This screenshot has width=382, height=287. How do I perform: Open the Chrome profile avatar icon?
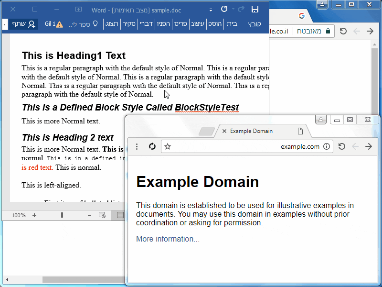[x=322, y=4]
